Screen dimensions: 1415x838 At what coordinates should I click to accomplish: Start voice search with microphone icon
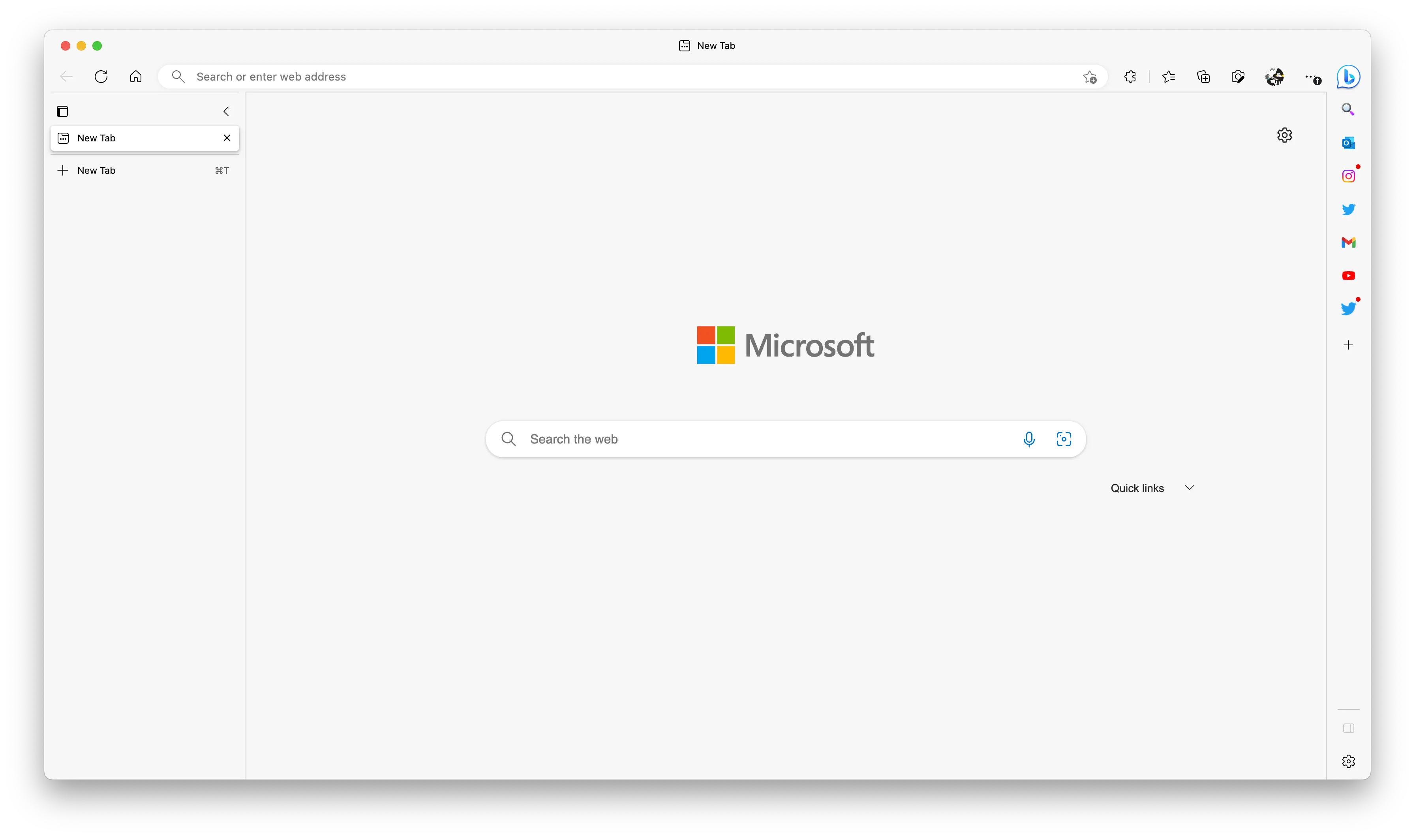pos(1028,439)
